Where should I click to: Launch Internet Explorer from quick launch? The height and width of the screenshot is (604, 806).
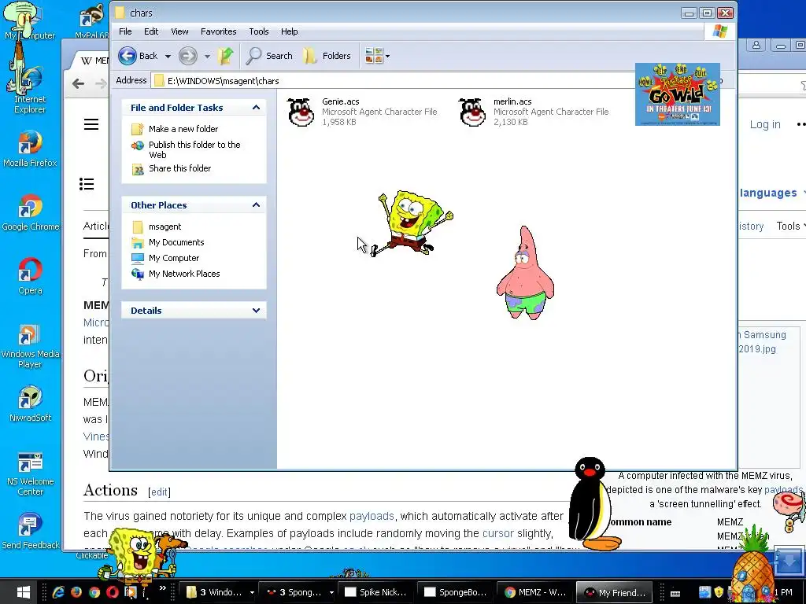click(x=58, y=592)
